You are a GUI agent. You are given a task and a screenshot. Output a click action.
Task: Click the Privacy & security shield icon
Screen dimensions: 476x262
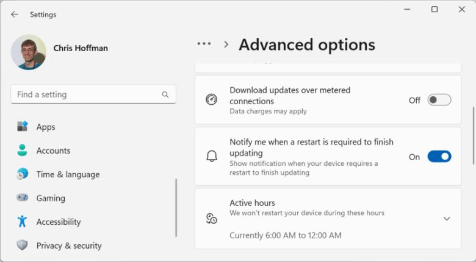[23, 246]
